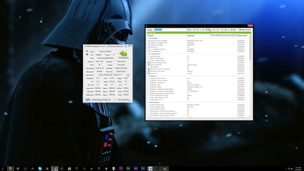Click the add application to profile icon

207,29
